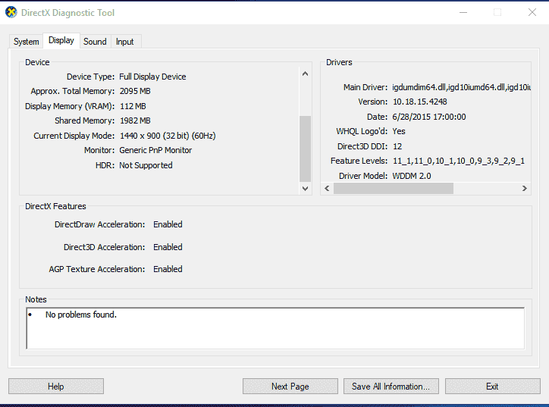Viewport: 549px width, 407px height.
Task: Click the 'Approx. Total Memory:' label
Action: coord(73,92)
